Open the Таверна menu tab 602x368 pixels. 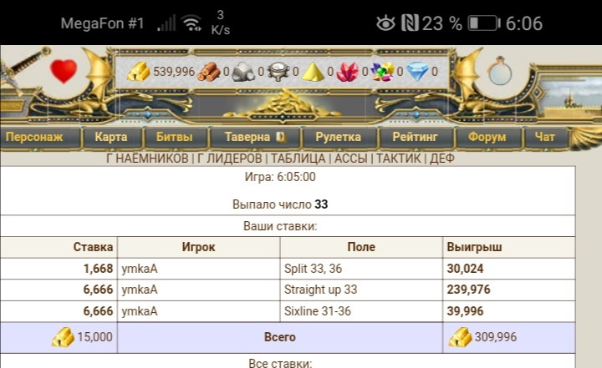[x=254, y=137]
